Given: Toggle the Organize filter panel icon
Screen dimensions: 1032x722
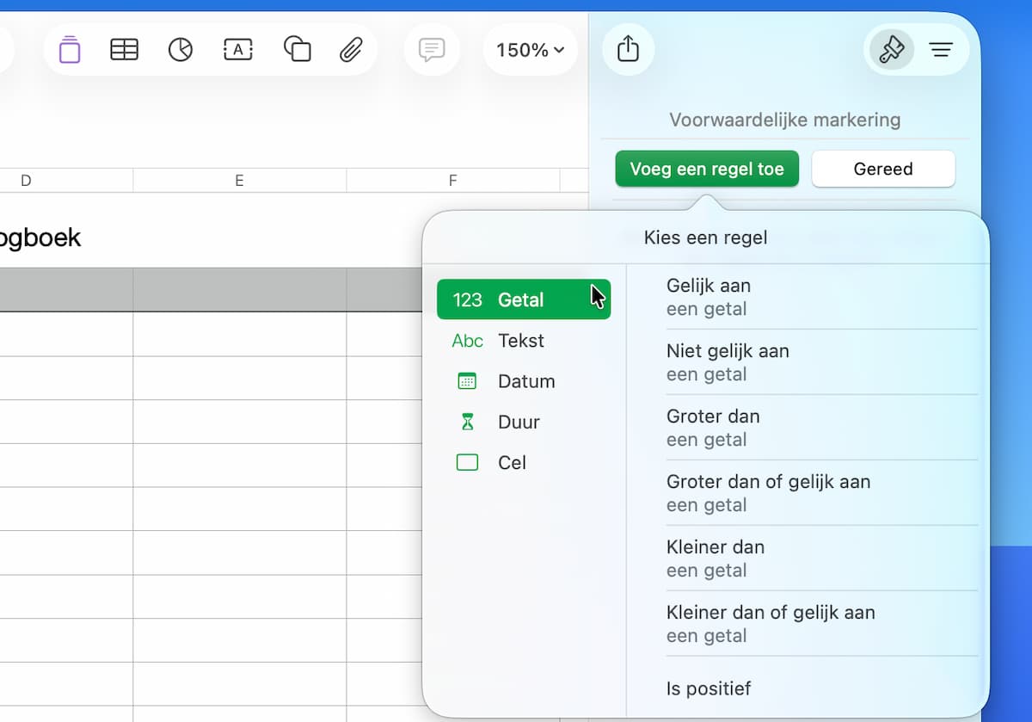Looking at the screenshot, I should pos(942,50).
